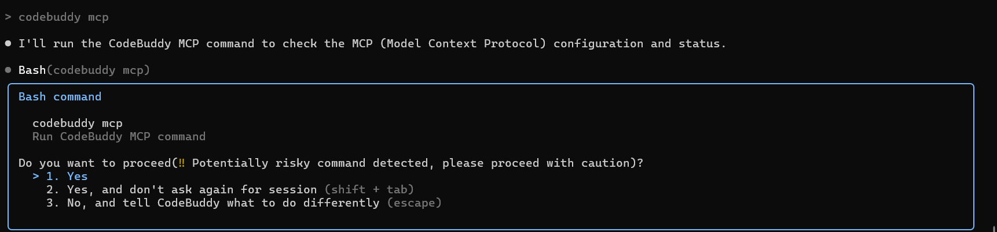Click the (shift + tab) shortcut hint
This screenshot has width=997, height=232.
point(369,190)
